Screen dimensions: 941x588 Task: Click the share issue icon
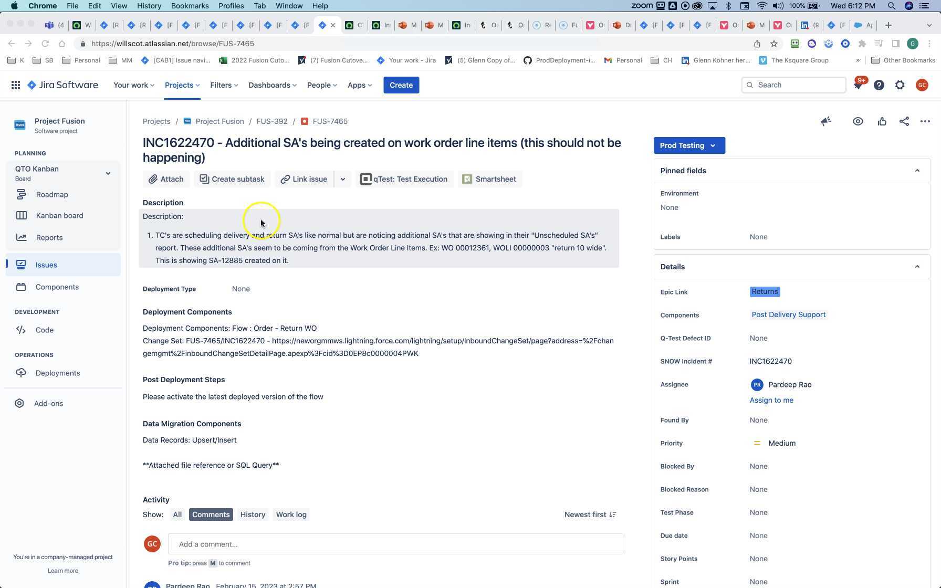pyautogui.click(x=904, y=121)
